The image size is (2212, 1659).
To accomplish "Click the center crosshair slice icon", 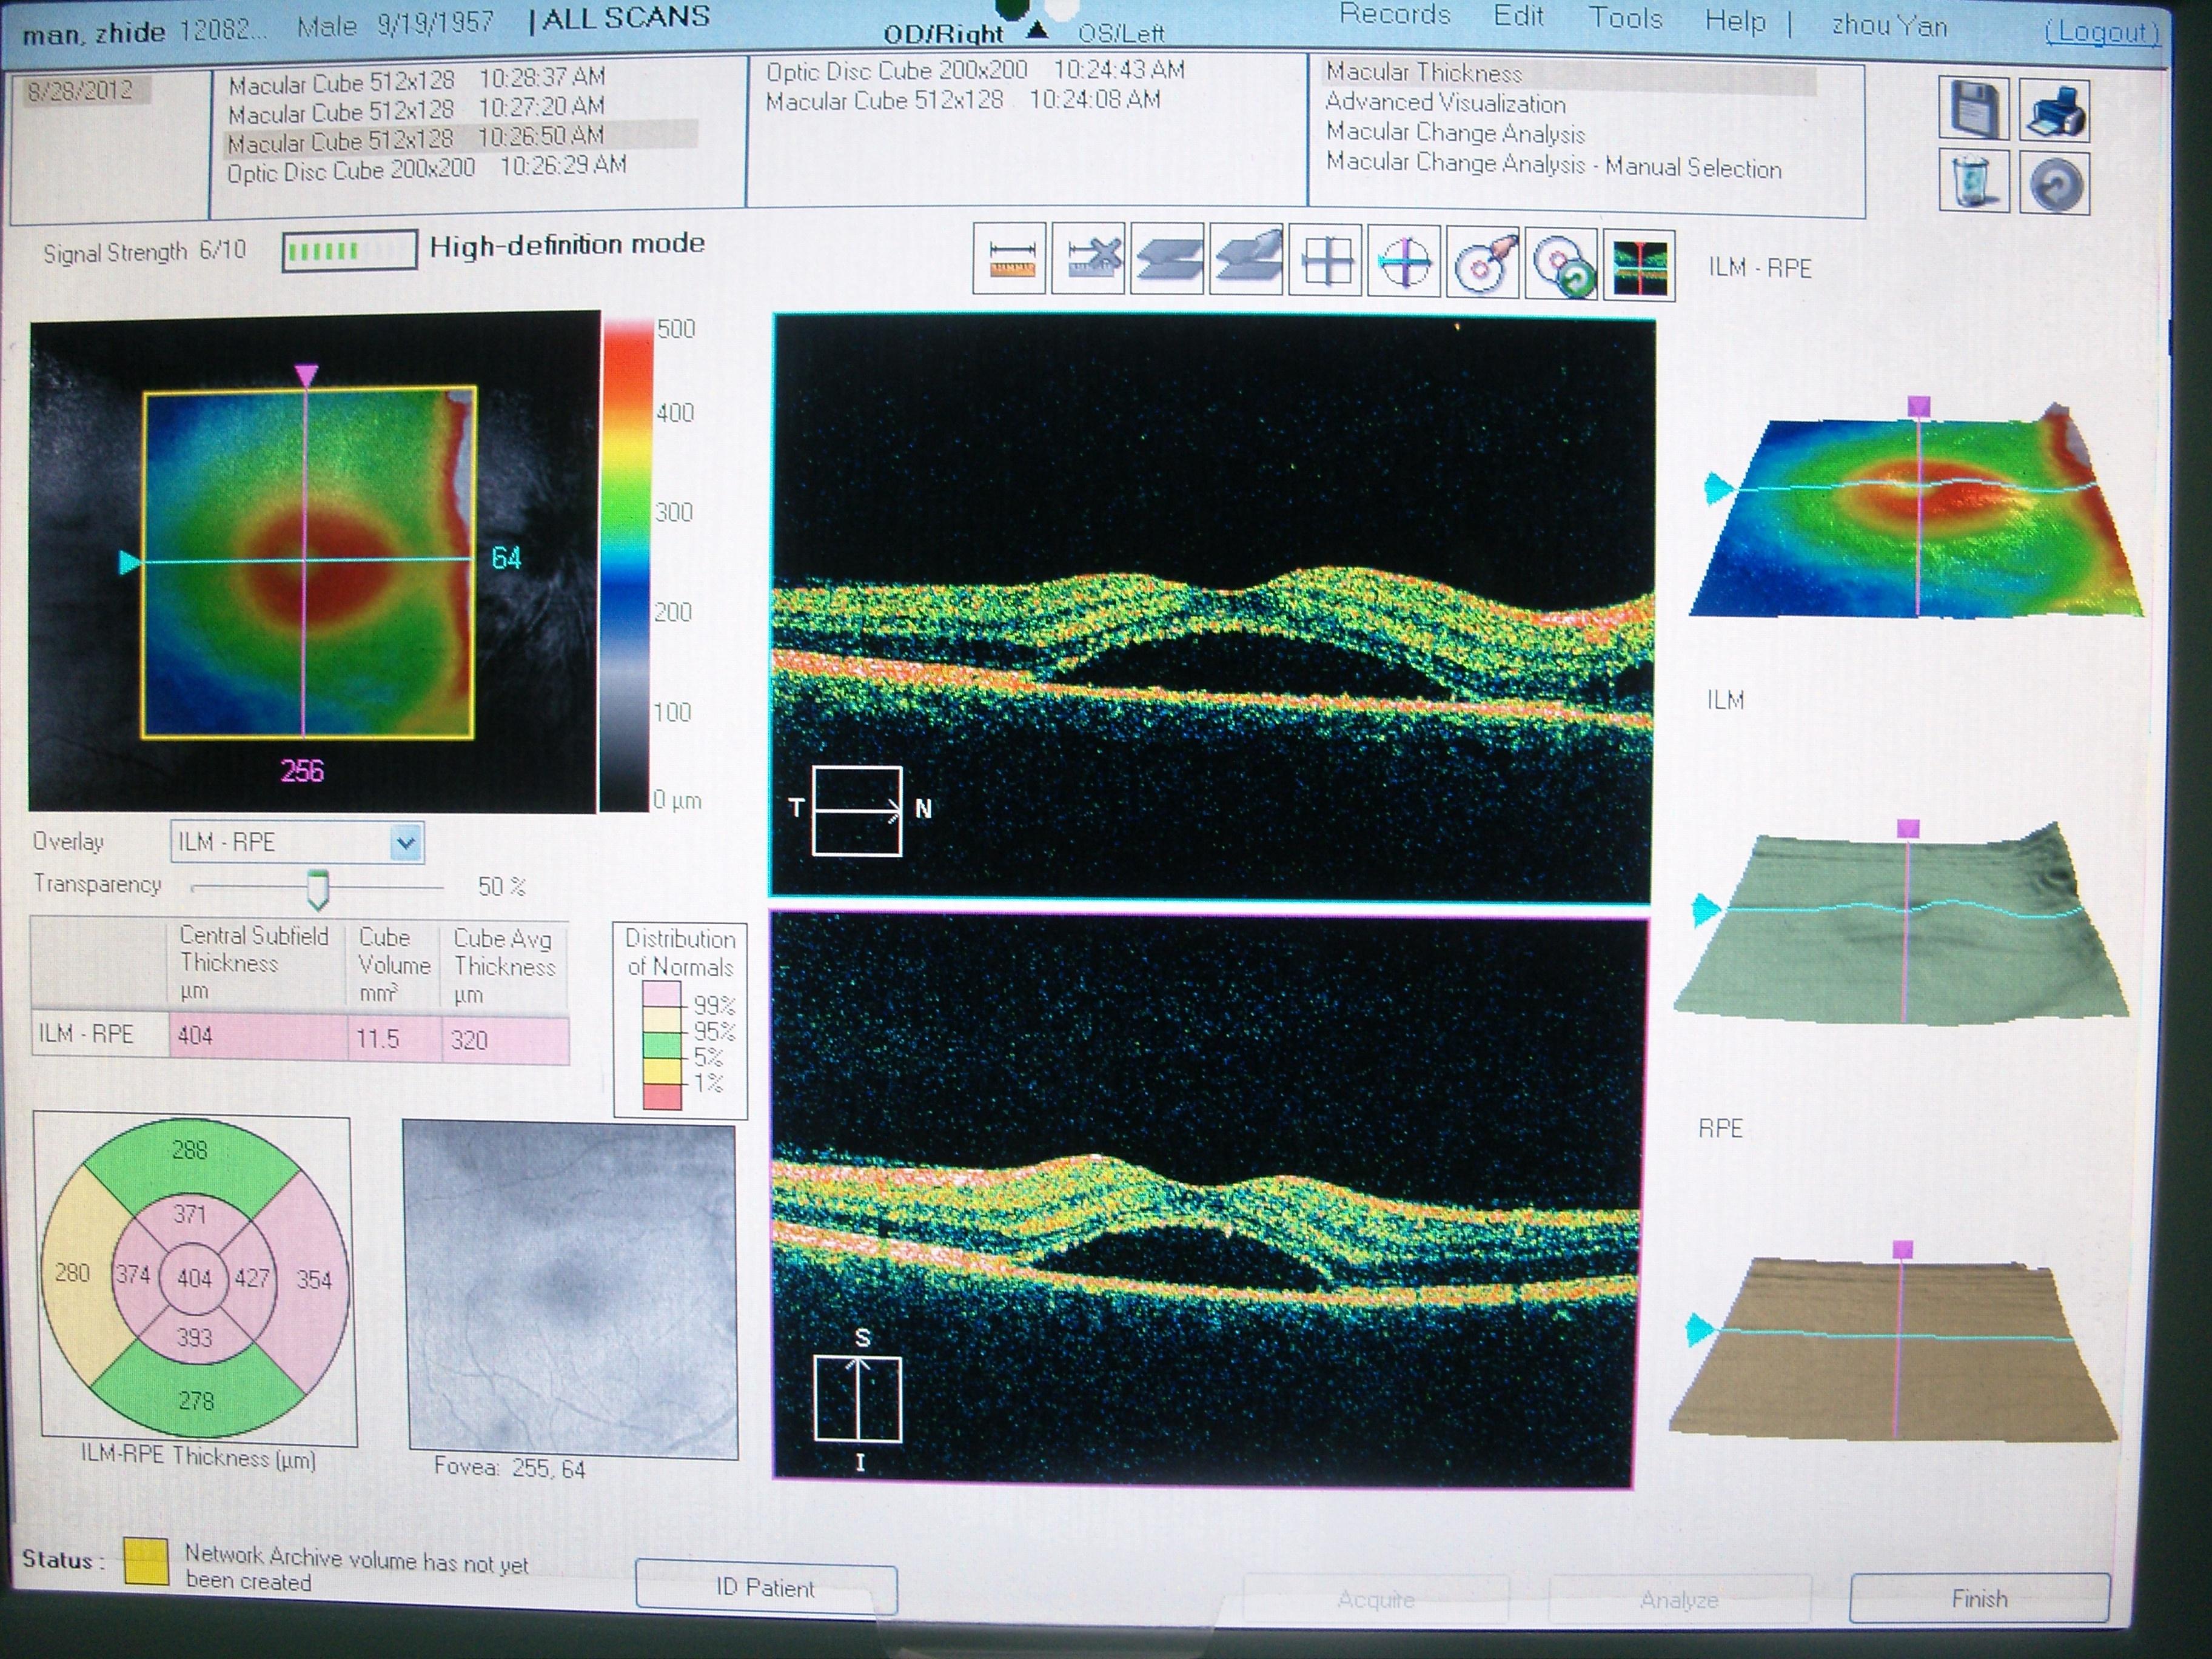I will tap(1326, 261).
